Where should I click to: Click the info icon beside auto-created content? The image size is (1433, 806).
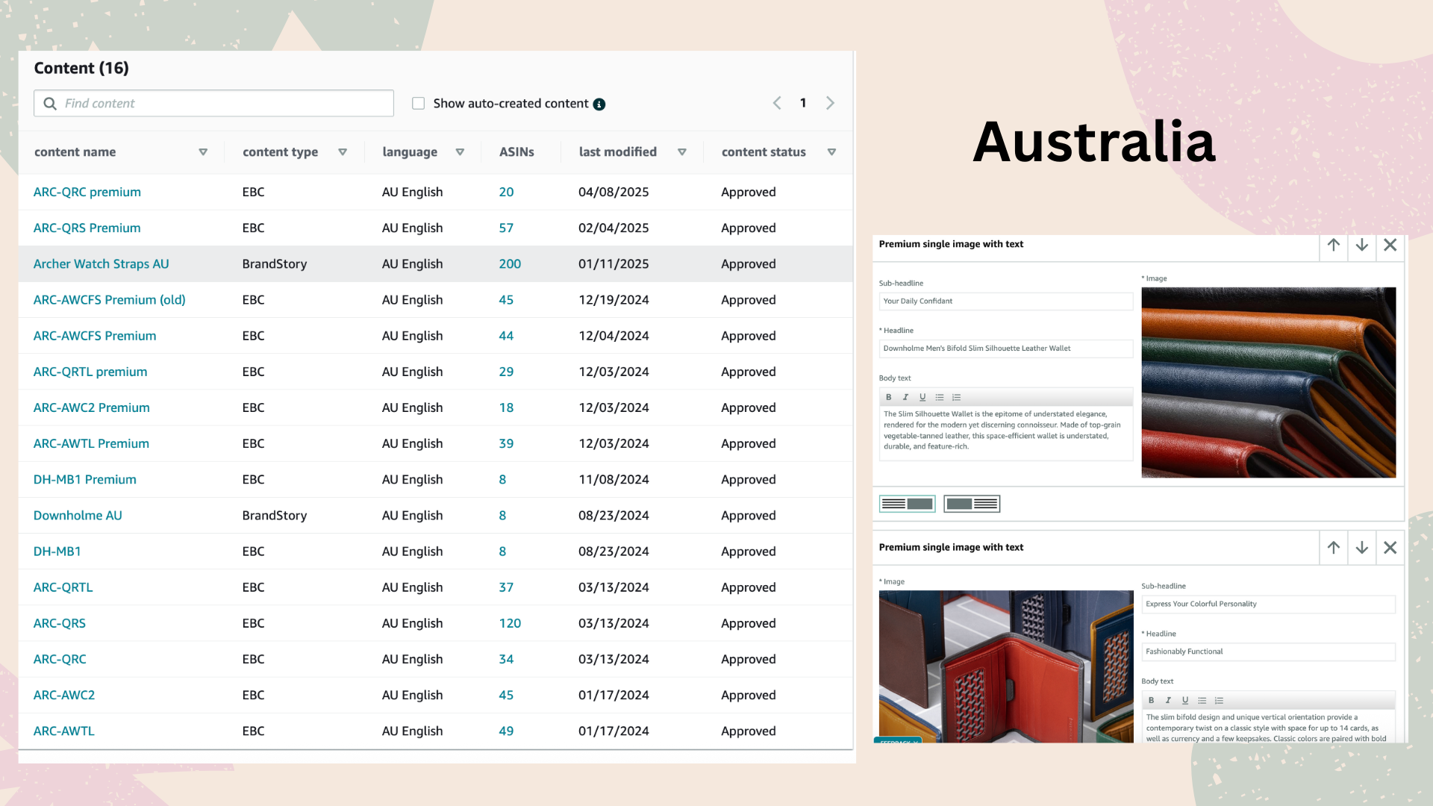[x=599, y=104]
